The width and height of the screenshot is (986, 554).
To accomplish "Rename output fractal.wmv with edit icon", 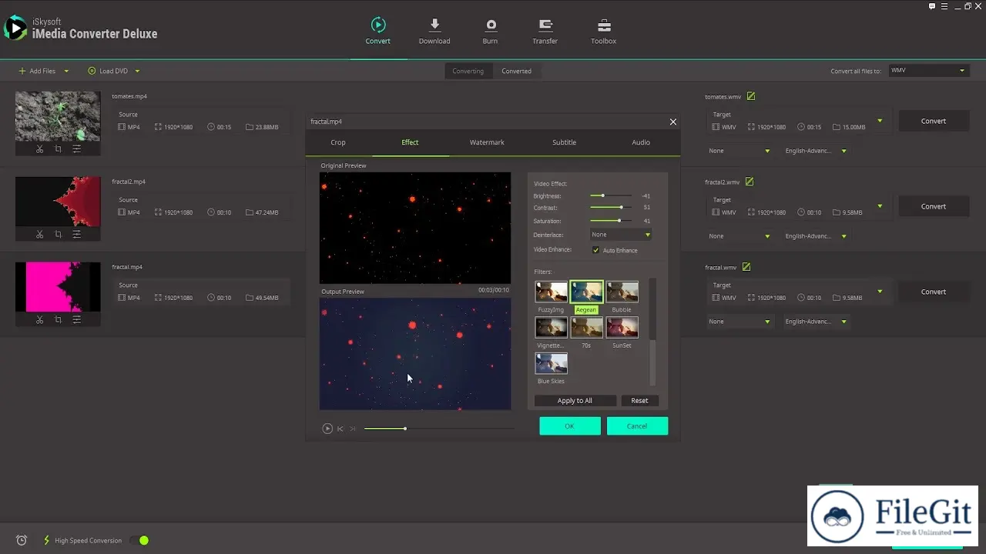I will pos(746,267).
